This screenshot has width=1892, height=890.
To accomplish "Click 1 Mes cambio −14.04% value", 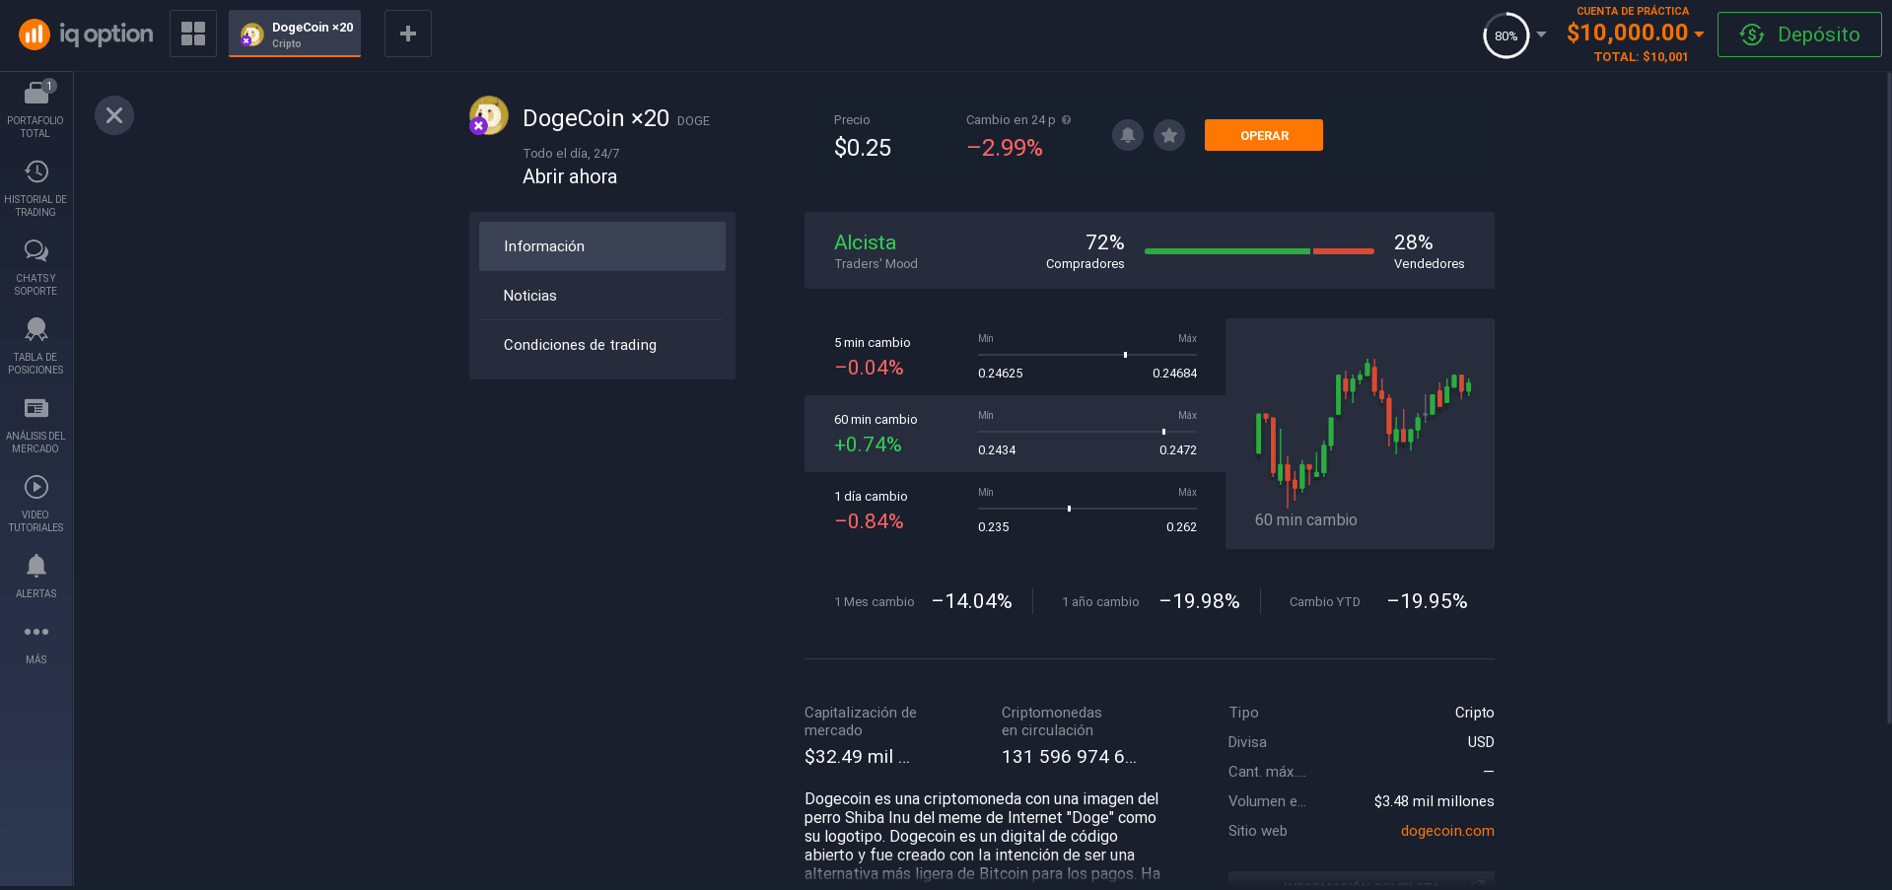I will pyautogui.click(x=972, y=601).
